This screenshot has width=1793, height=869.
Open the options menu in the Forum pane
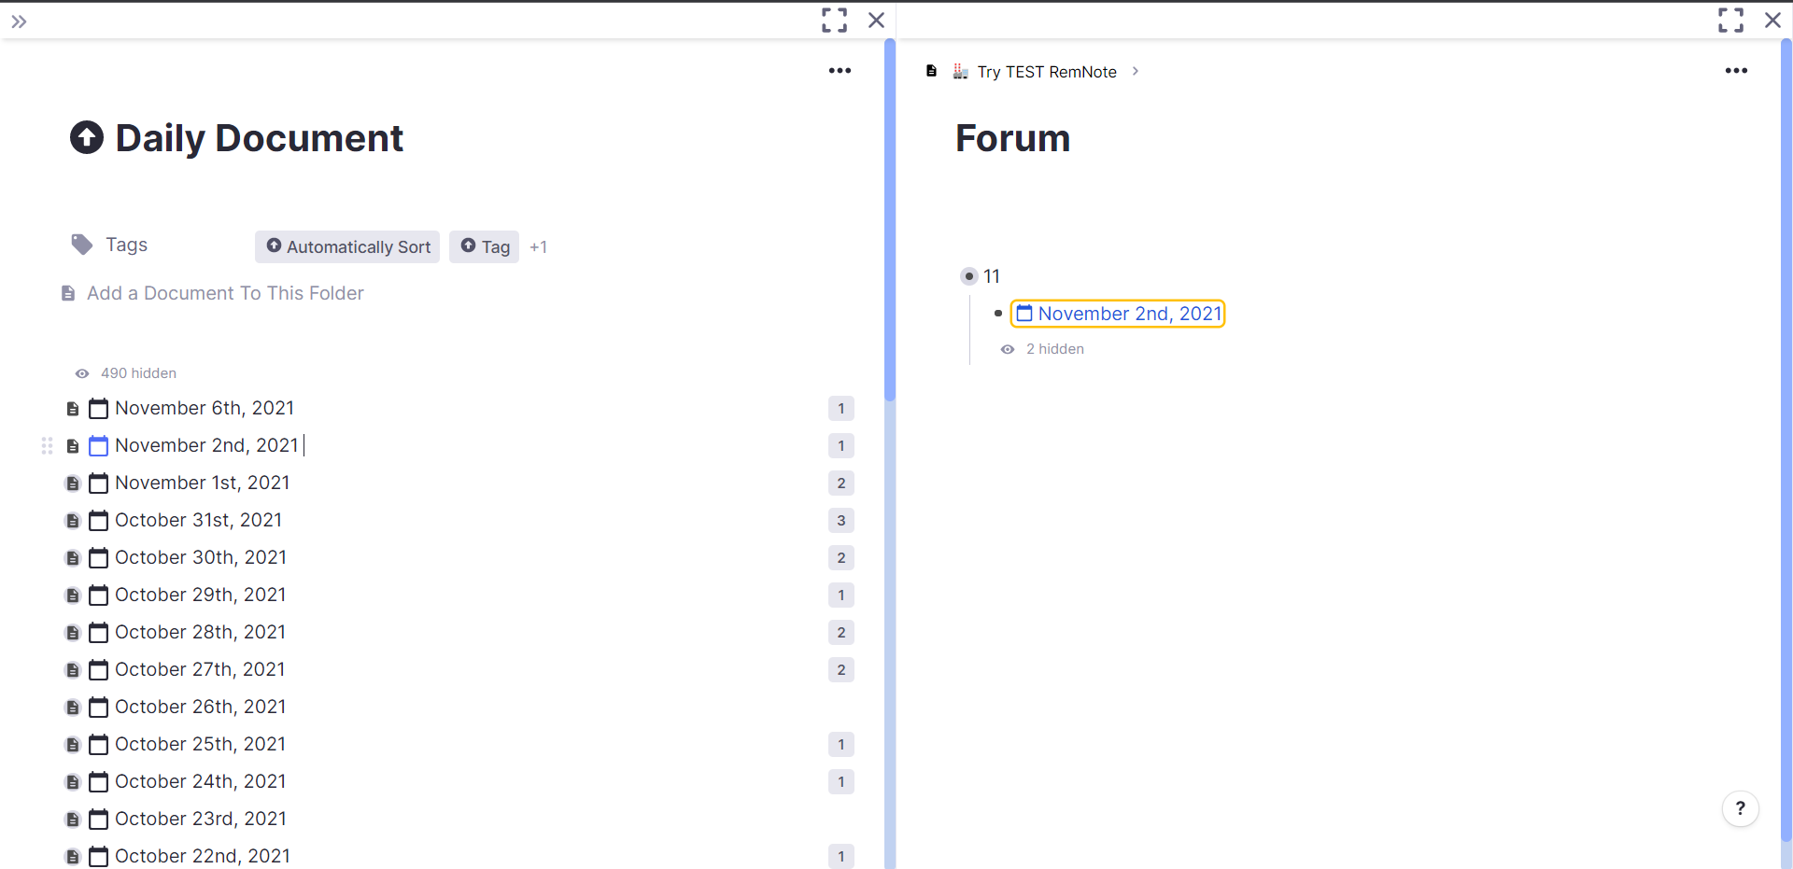click(x=1737, y=71)
